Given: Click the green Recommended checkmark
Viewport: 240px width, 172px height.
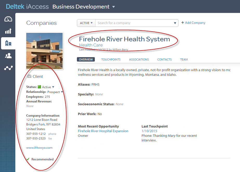Looking at the screenshot, I should pos(28,159).
